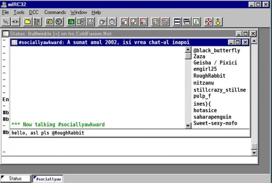
Task: Click the channel message input with 'hello, asl pls'
Action: (x=130, y=133)
